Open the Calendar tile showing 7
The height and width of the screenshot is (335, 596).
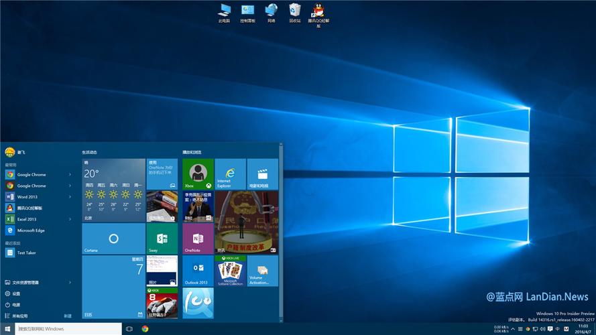point(114,287)
